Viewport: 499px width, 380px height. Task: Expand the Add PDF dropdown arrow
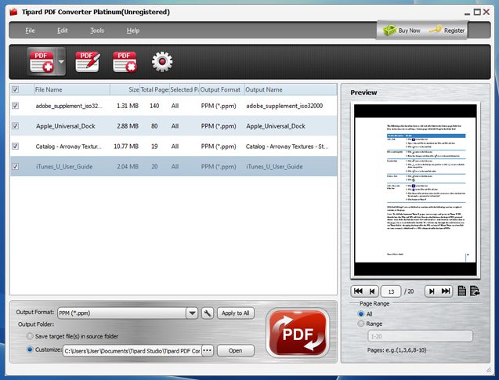click(x=61, y=62)
